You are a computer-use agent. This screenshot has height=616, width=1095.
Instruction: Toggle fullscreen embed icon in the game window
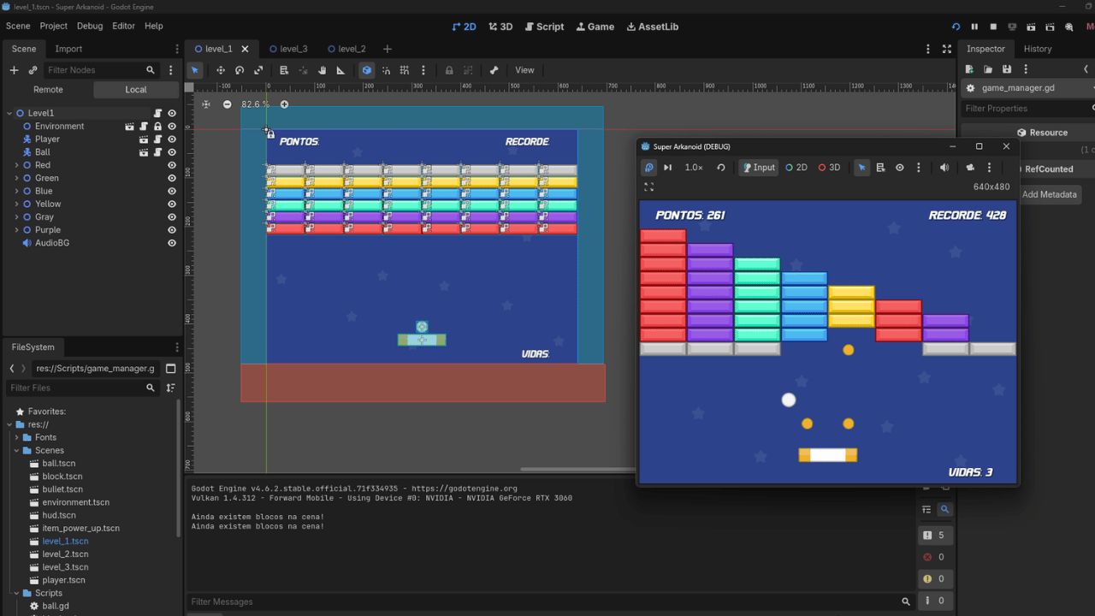pos(648,187)
